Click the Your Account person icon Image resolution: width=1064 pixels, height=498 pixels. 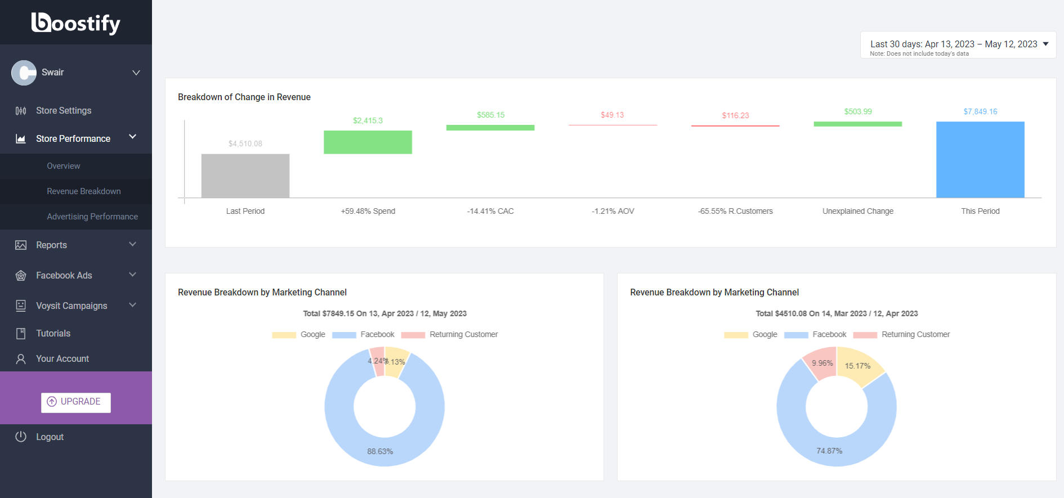click(21, 359)
